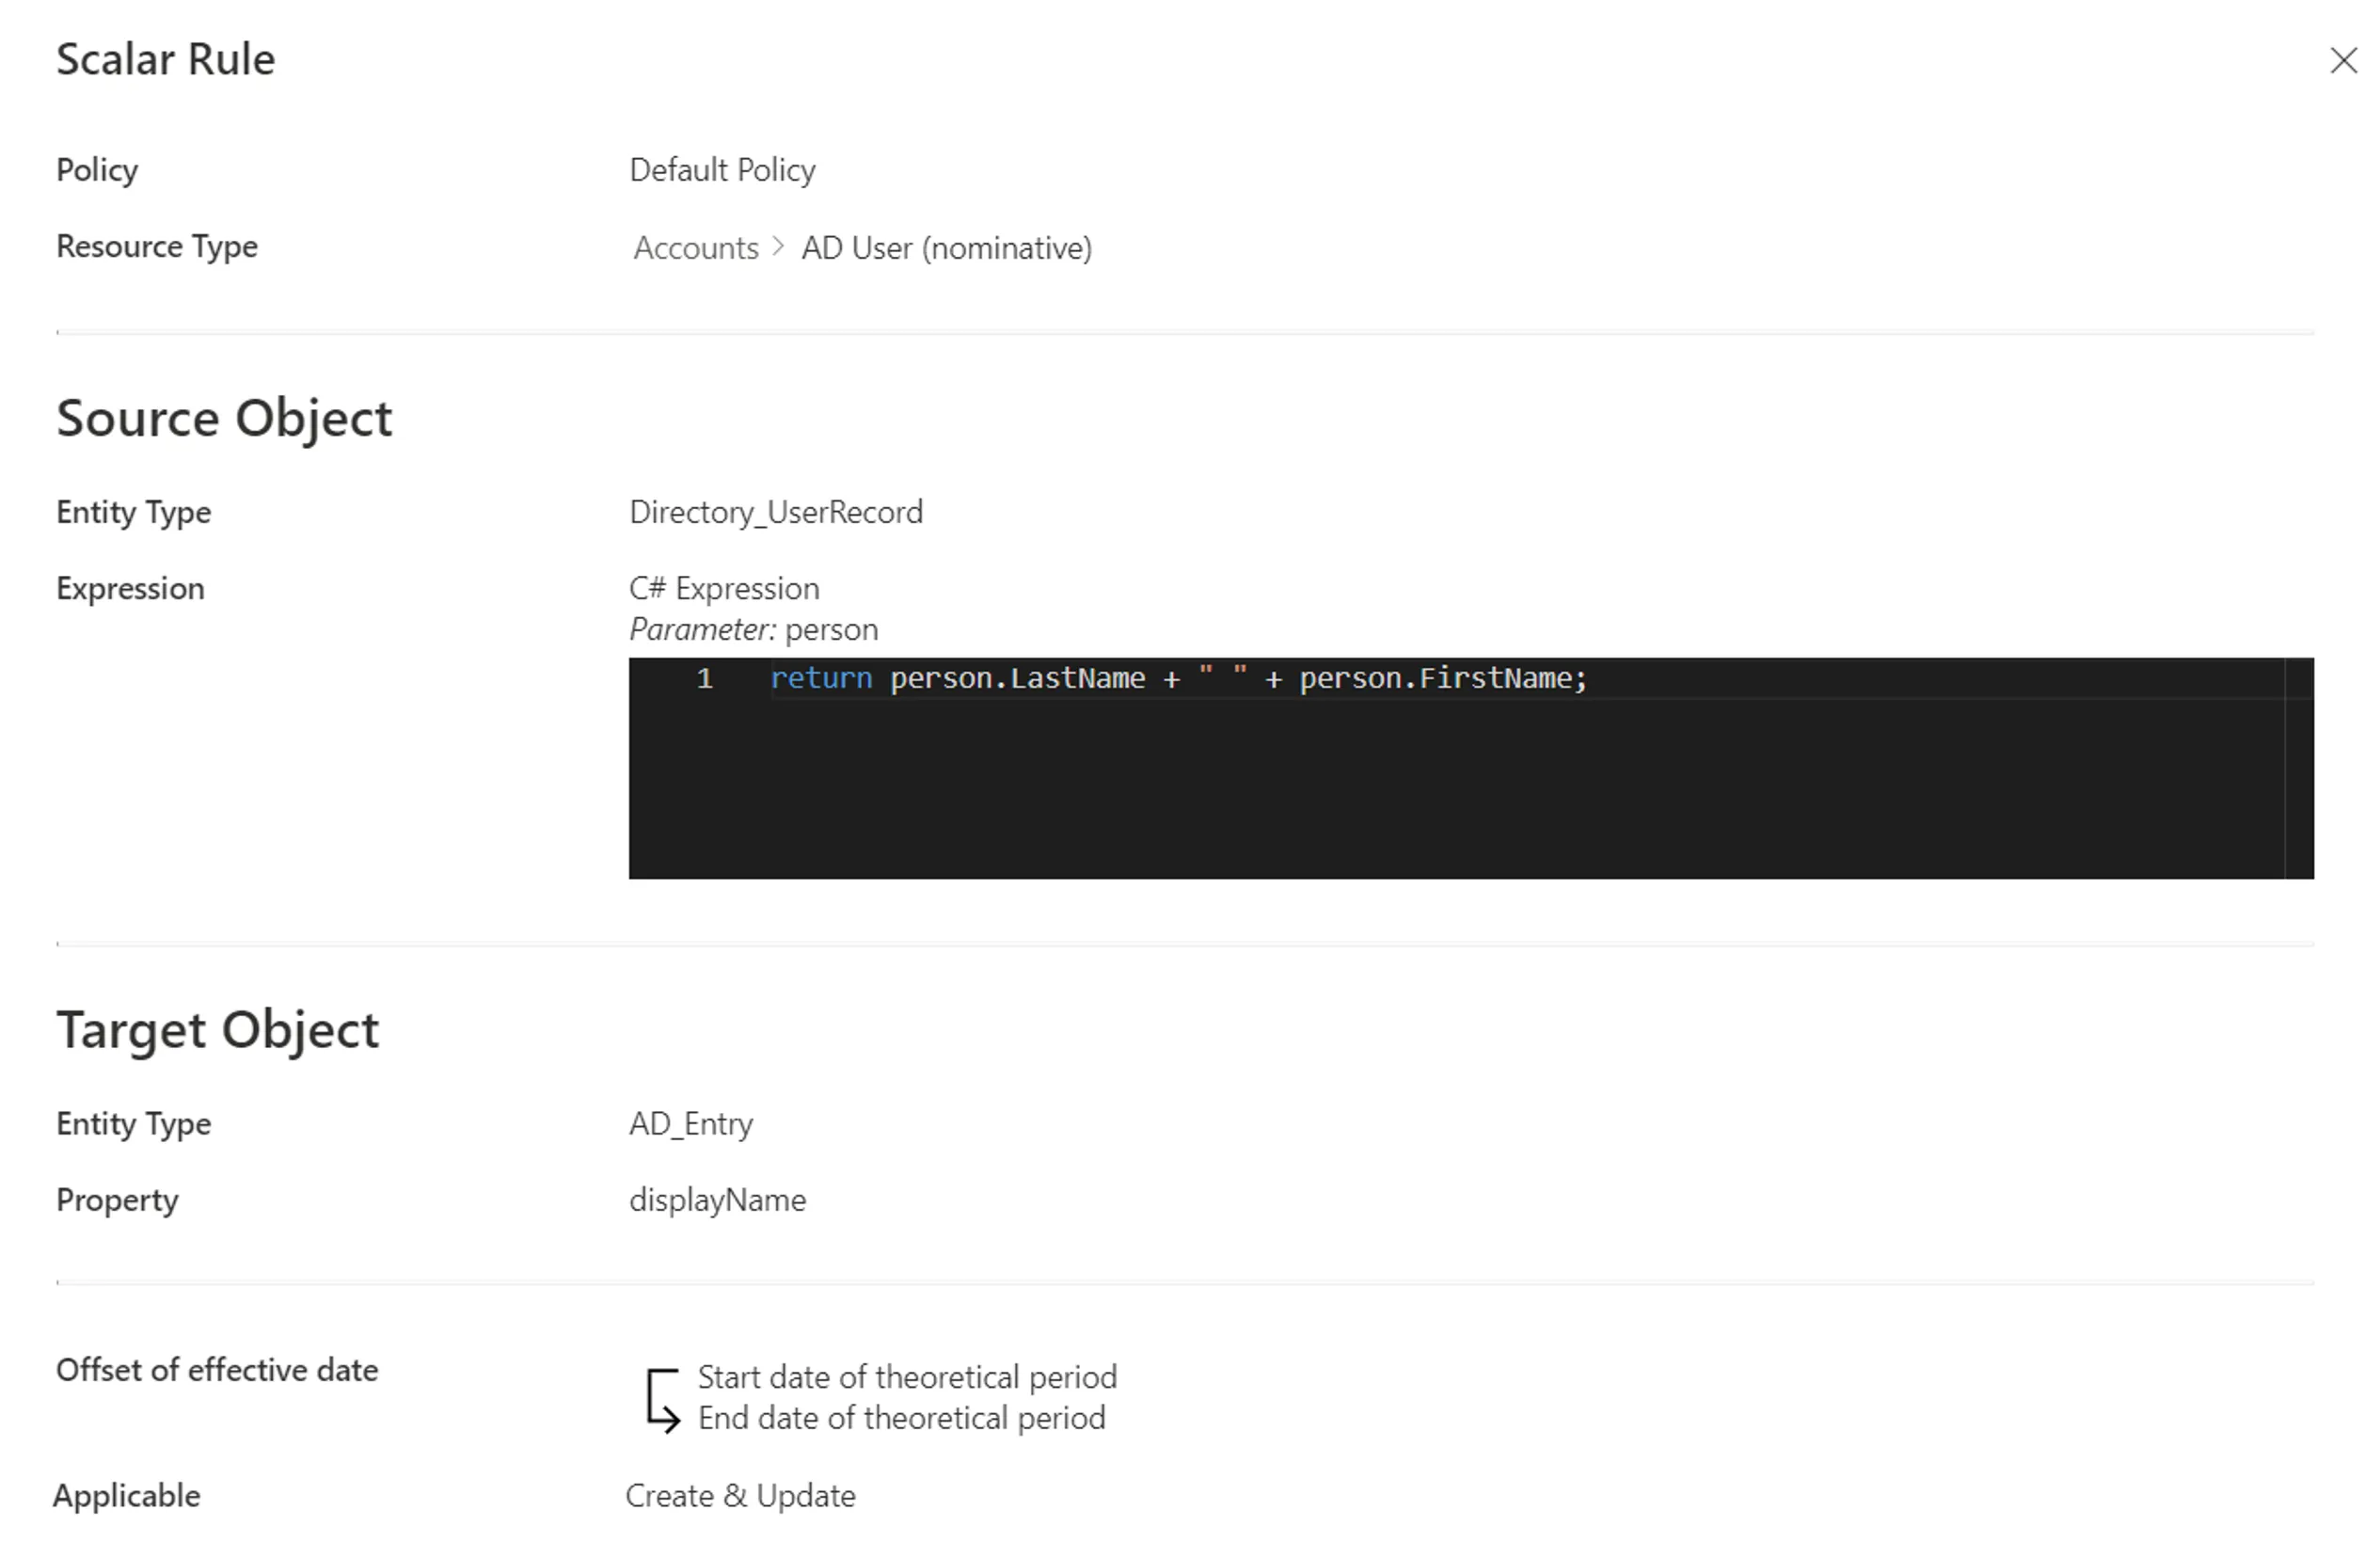Click the Directory_UserRecord entity type
The image size is (2380, 1542).
tap(776, 512)
